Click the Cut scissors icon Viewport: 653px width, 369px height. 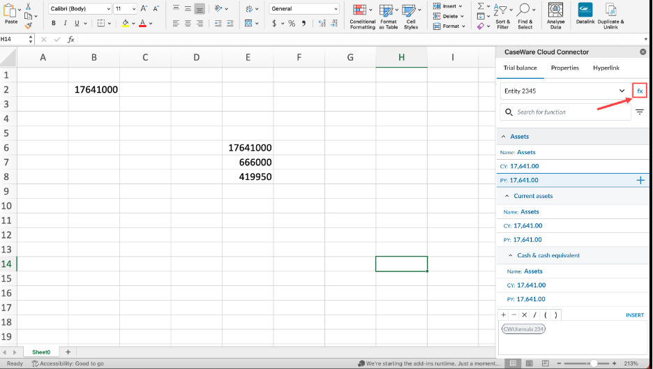point(28,7)
